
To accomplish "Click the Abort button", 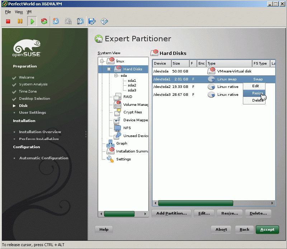I will click(221, 230).
